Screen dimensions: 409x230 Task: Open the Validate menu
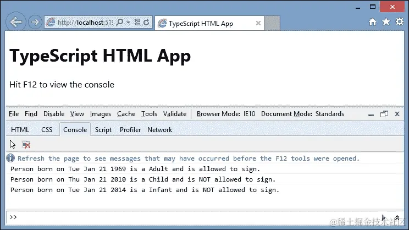[175, 114]
